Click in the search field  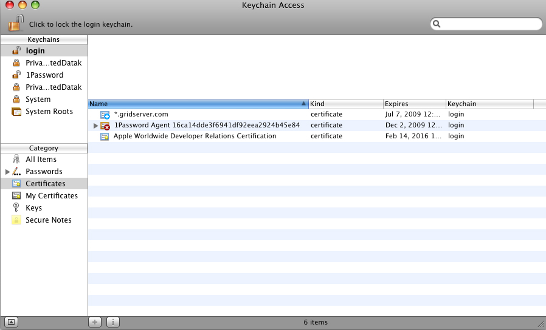coord(489,24)
